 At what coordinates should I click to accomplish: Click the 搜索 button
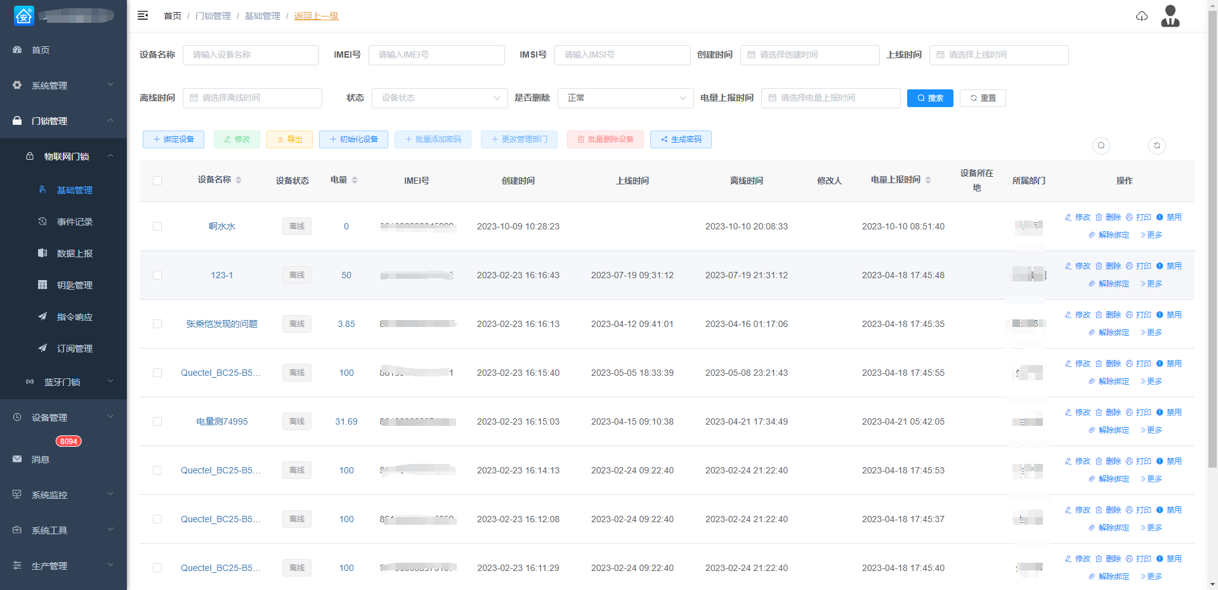[x=930, y=98]
